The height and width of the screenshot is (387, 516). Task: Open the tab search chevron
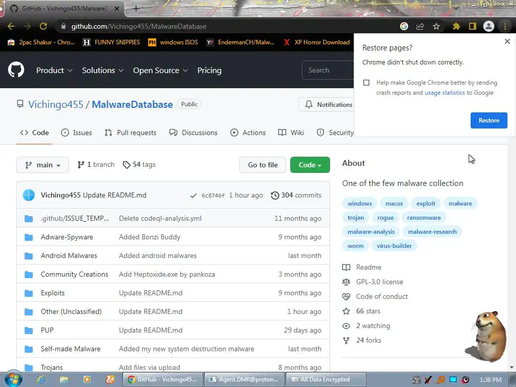456,8
